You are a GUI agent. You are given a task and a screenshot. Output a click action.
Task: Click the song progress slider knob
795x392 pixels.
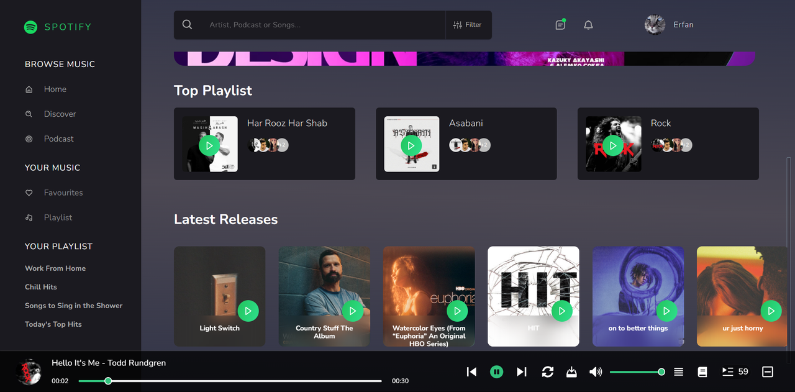[x=108, y=381]
